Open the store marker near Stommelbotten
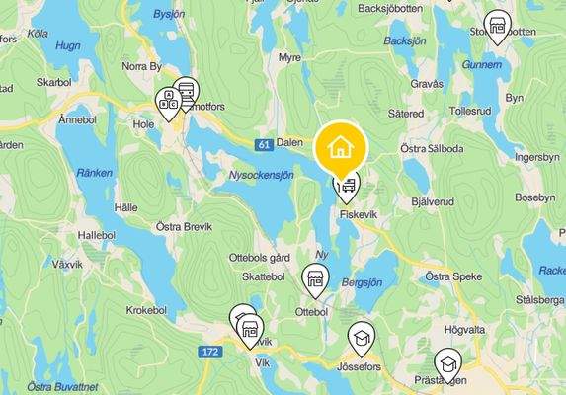This screenshot has height=395, width=566. pos(498,27)
